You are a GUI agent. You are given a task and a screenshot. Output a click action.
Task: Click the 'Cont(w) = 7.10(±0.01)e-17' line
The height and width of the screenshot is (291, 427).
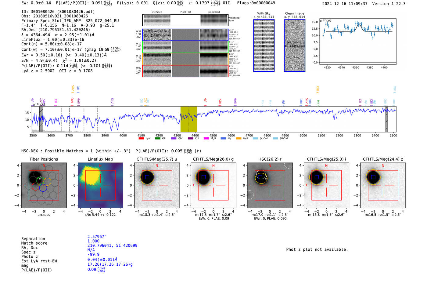click(71, 49)
